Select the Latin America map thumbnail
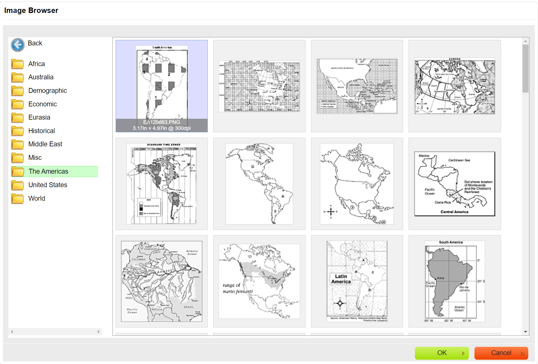Image resolution: width=538 pixels, height=364 pixels. coord(357,281)
